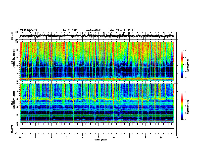Screen dimensions: 199x154
Task: Click the "-3" label on upper color bar
Action: pyautogui.click(x=185, y=51)
